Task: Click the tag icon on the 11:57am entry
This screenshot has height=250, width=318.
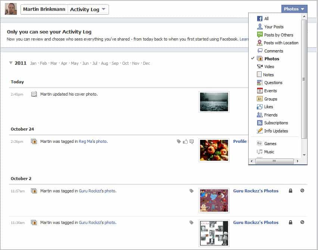Action: (191, 191)
